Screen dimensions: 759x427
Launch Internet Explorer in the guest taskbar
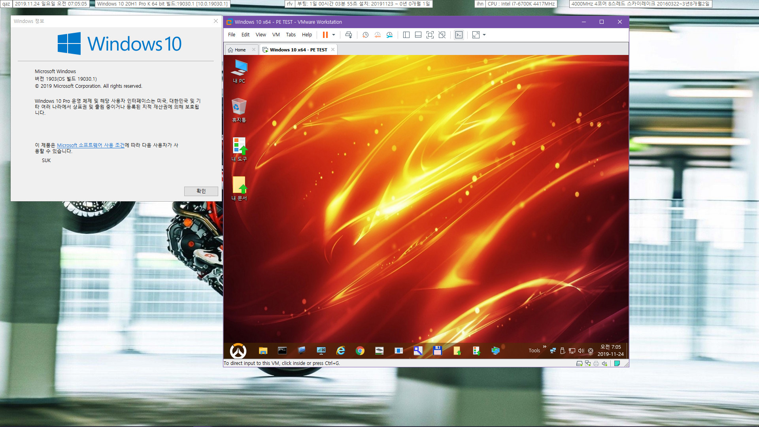coord(340,351)
